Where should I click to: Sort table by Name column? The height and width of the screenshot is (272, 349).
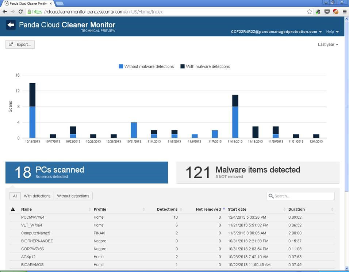pos(26,209)
